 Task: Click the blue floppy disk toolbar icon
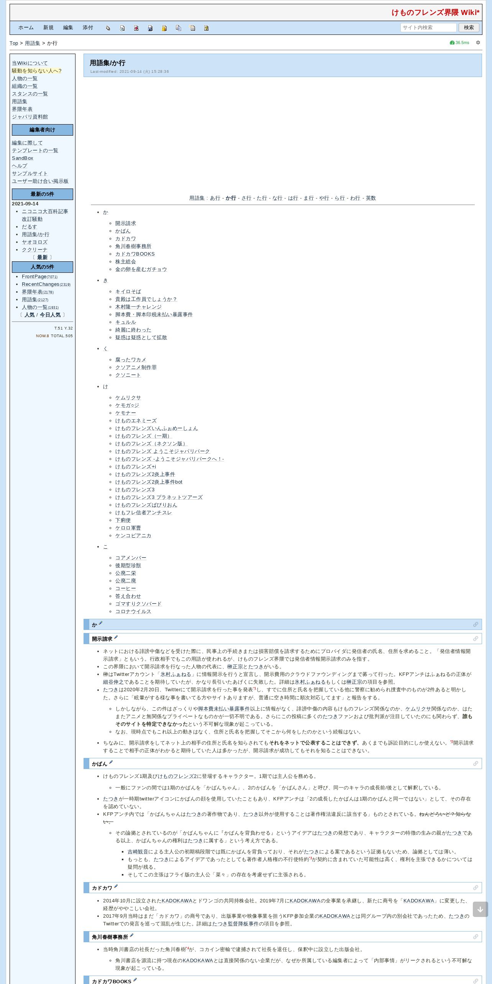150,28
